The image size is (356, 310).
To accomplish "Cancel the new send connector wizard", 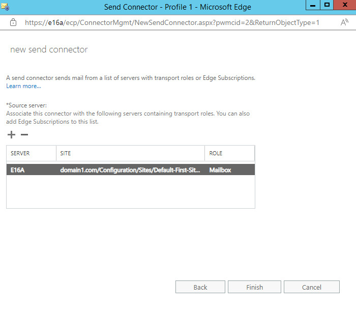I will [x=312, y=287].
